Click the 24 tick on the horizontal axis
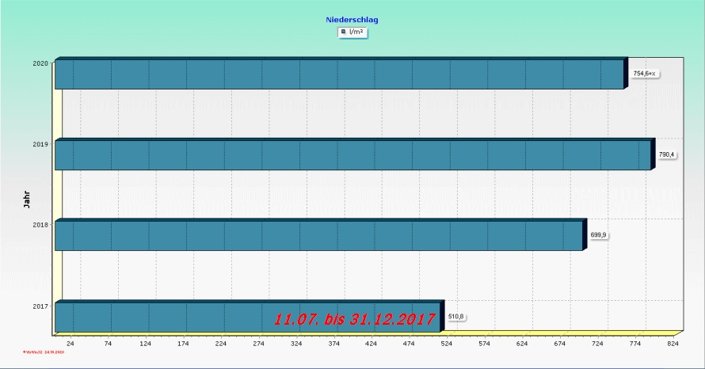This screenshot has height=369, width=705. pos(70,344)
